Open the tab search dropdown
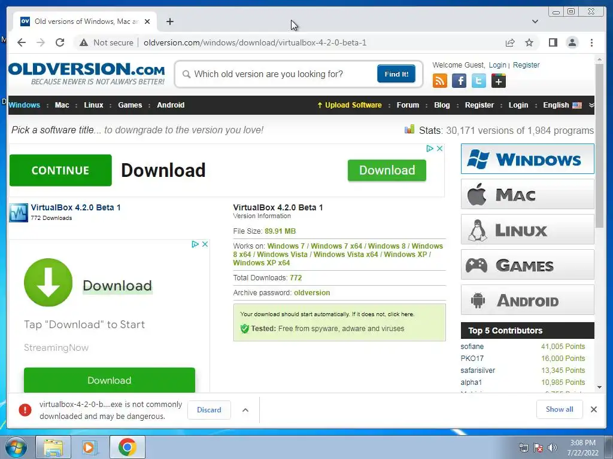This screenshot has height=459, width=613. [535, 22]
